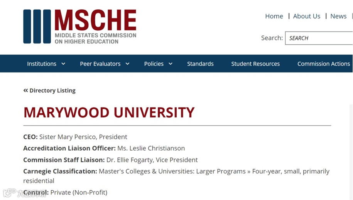Click the Home link in the header
353x200 pixels.
click(x=274, y=16)
